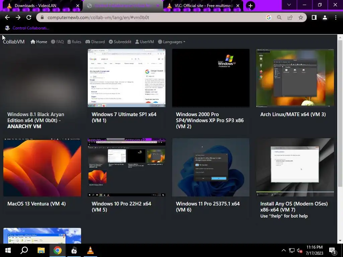This screenshot has height=257, width=343.
Task: Open the Windows Start menu
Action: pyautogui.click(x=8, y=250)
